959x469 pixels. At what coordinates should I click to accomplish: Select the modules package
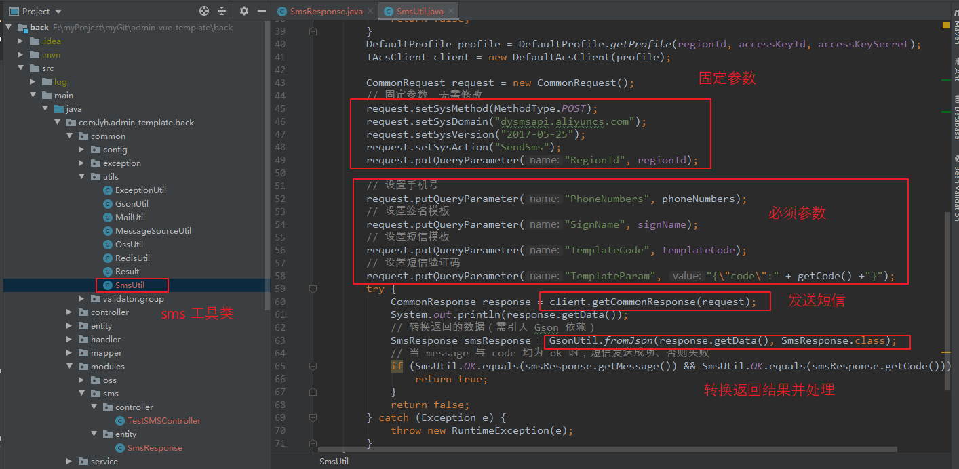107,367
